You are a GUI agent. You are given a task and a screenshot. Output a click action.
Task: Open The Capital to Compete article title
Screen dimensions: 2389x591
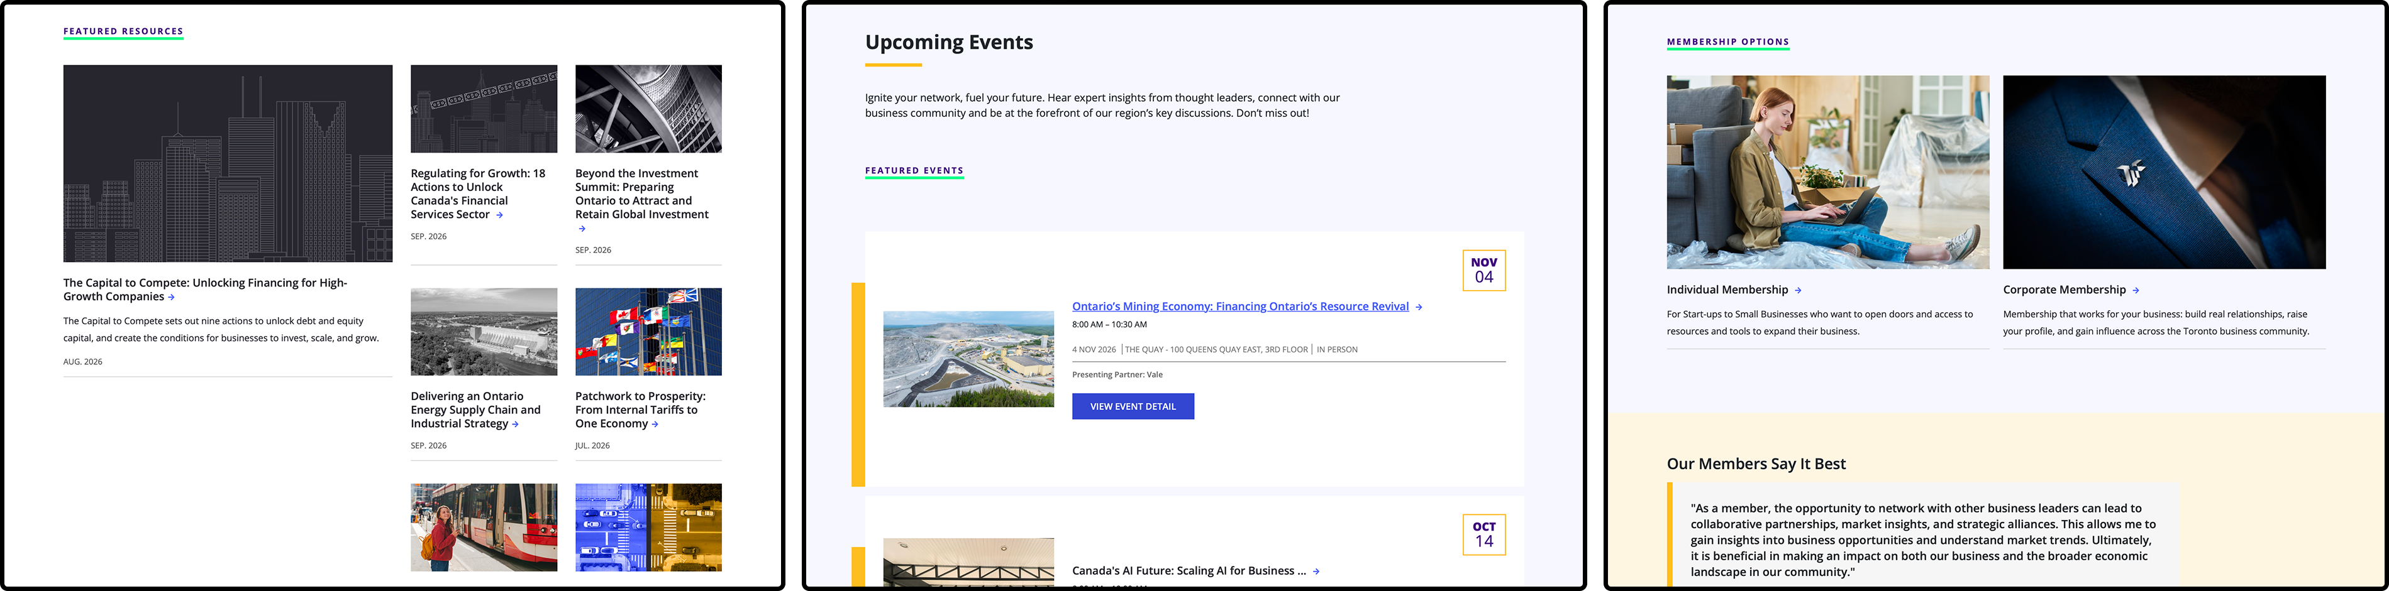[205, 290]
